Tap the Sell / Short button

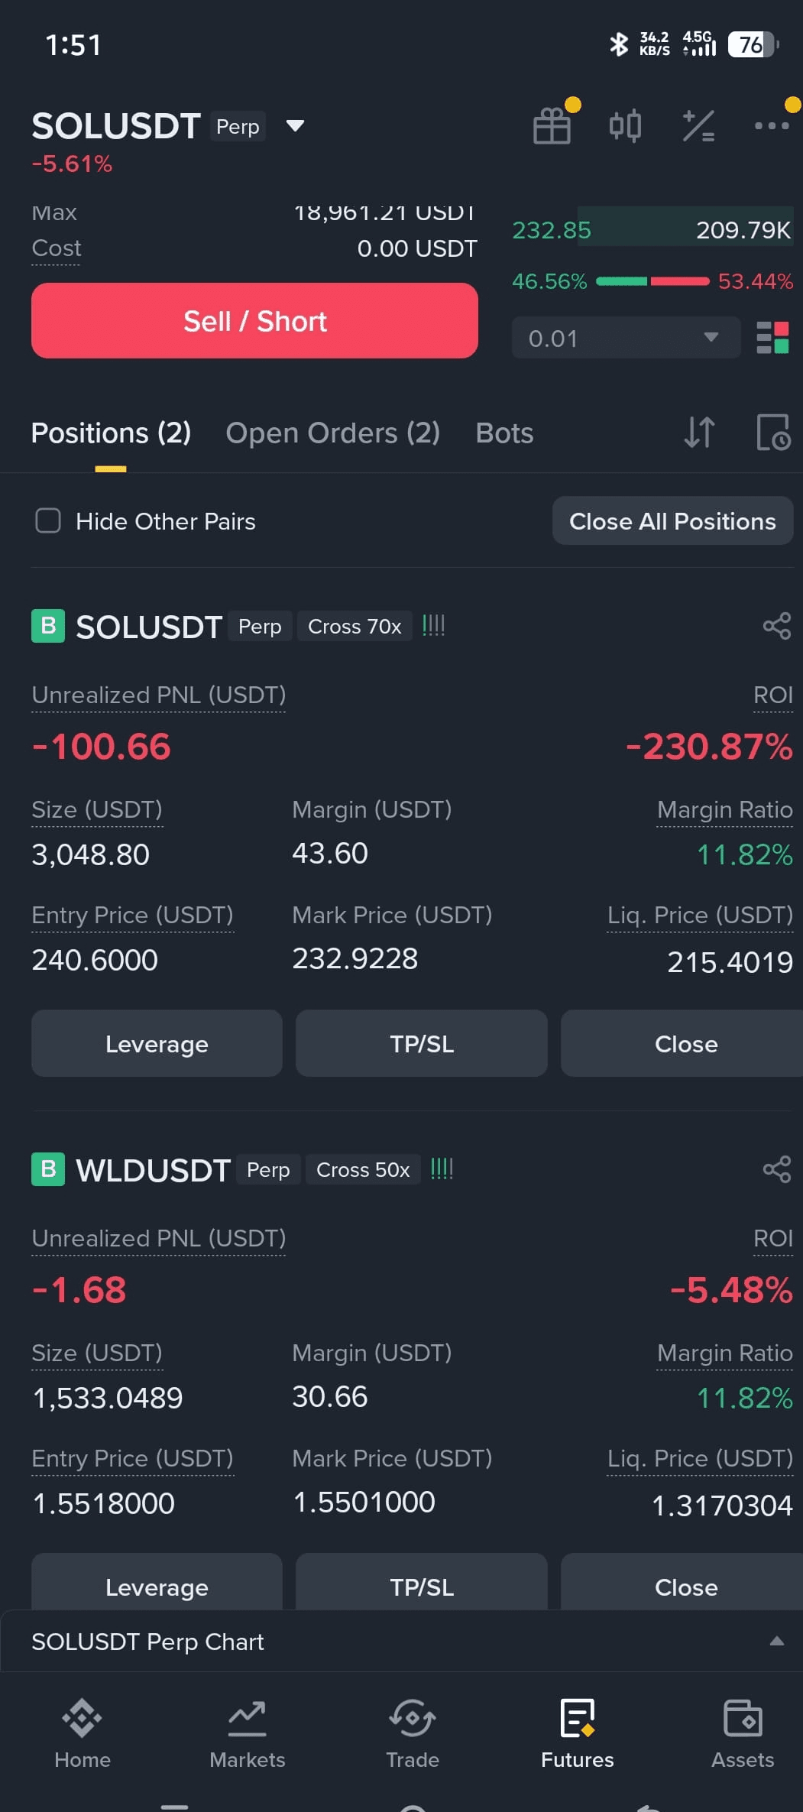(254, 320)
